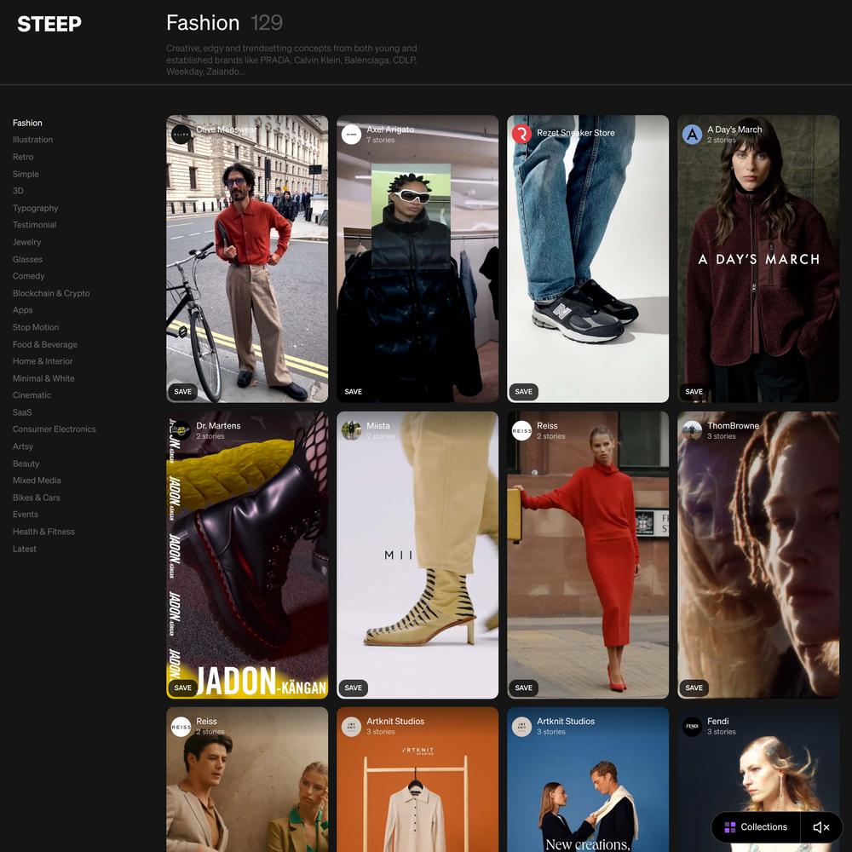This screenshot has height=852, width=852.
Task: Go to the Beauty category
Action: [26, 464]
